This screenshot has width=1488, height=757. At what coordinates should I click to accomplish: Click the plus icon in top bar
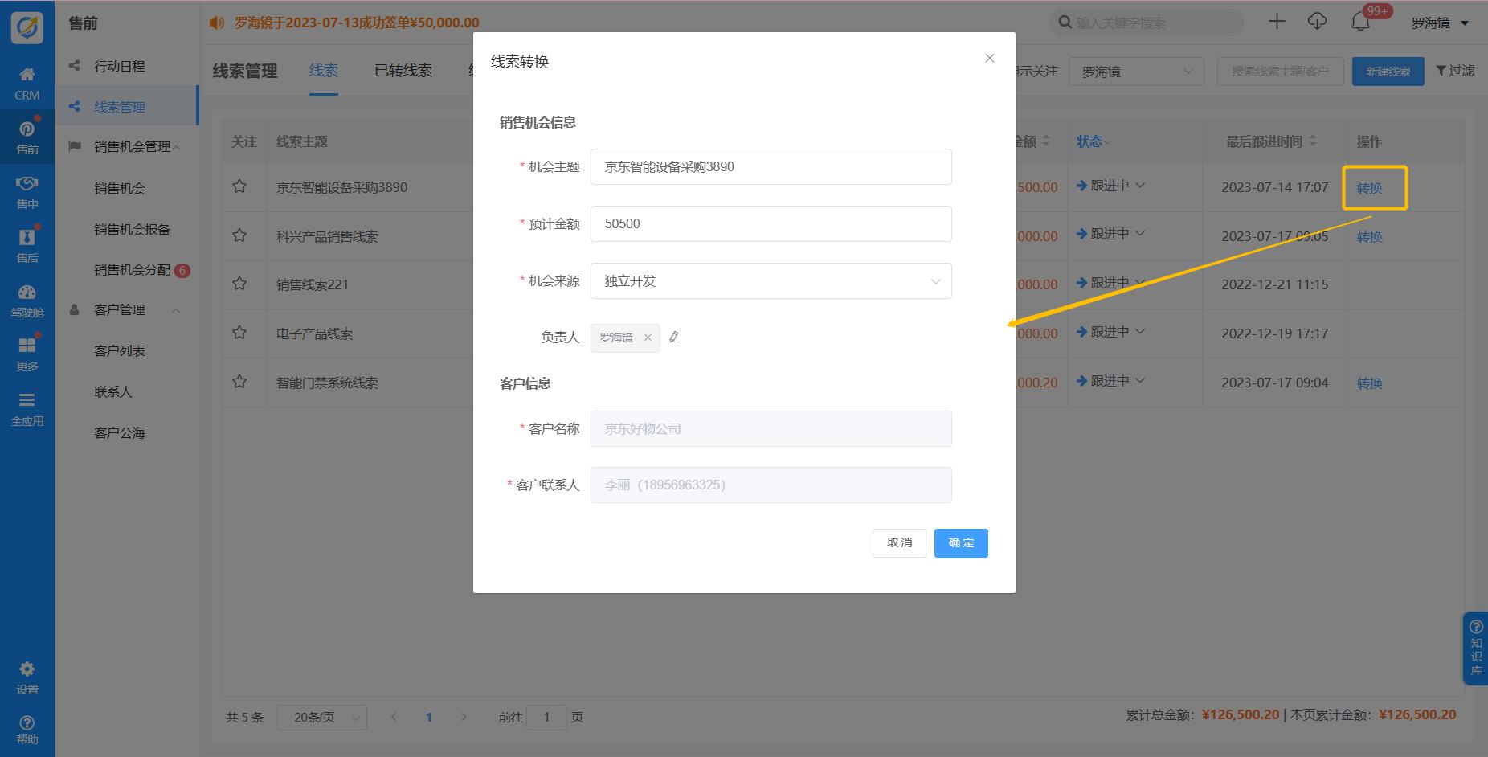1277,22
